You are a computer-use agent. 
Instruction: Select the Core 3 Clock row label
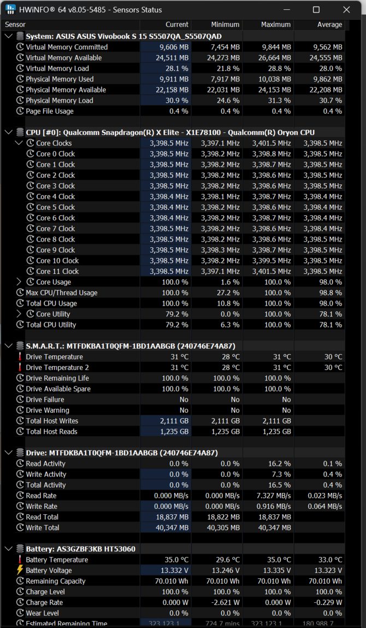click(x=56, y=186)
